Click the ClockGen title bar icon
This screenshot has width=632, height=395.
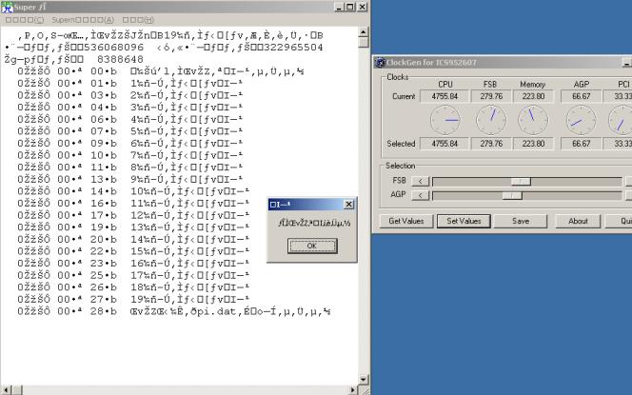(x=379, y=62)
